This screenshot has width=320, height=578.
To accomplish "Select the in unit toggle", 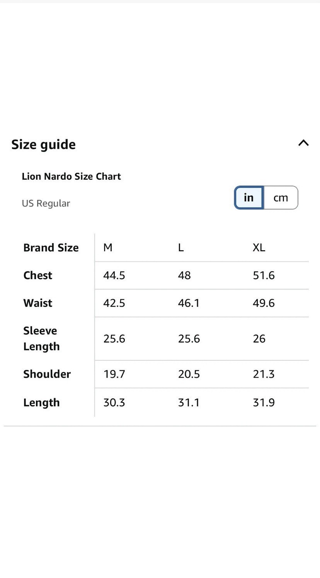I will [249, 198].
